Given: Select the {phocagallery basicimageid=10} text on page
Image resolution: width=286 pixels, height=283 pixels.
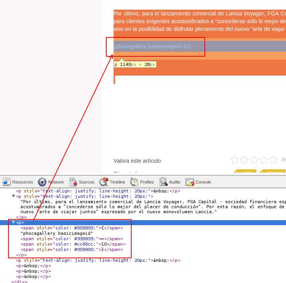Looking at the screenshot, I should click(152, 46).
